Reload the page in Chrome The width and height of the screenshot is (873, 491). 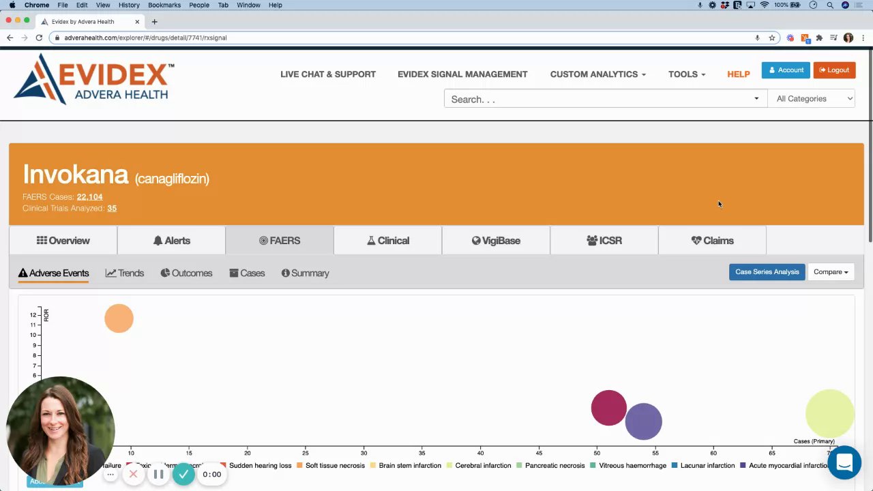coord(39,38)
